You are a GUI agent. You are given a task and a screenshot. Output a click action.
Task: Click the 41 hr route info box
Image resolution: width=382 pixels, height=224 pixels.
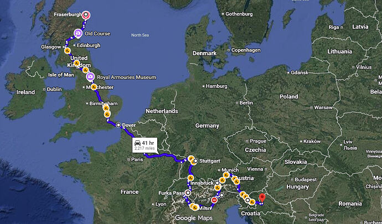(x=144, y=145)
